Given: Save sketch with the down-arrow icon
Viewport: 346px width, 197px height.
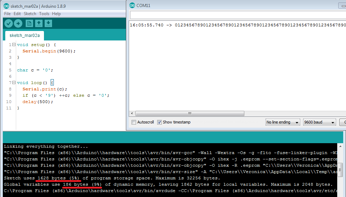Looking at the screenshot, I should coord(48,24).
